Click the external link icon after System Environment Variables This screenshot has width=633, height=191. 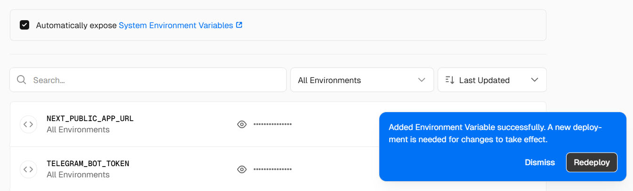[x=239, y=25]
